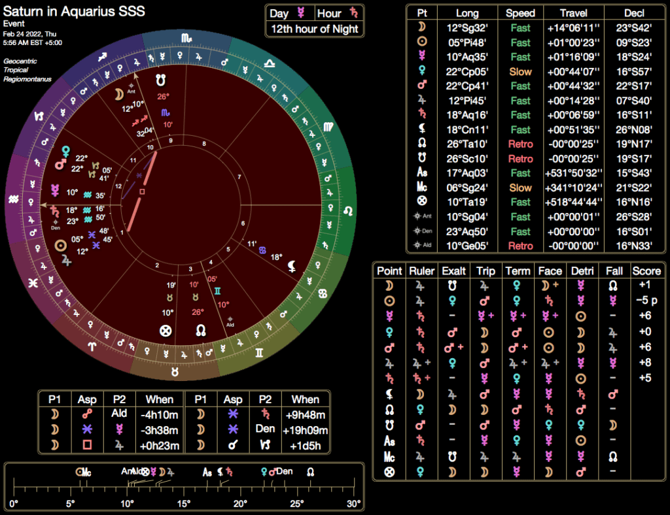
Task: Click the Sagittarius arrow glyph on the zodiac ring
Action: click(x=102, y=57)
